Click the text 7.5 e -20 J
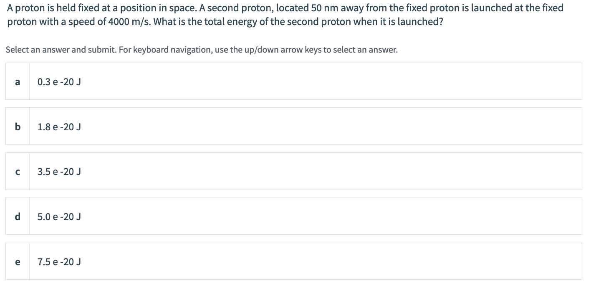591x284 pixels. (58, 262)
